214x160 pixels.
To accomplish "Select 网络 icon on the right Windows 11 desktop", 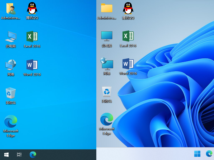I will (107, 64).
